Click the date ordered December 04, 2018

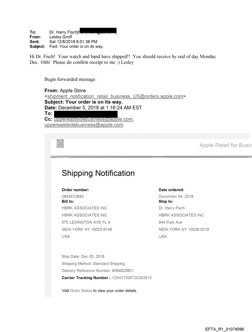click(176, 196)
